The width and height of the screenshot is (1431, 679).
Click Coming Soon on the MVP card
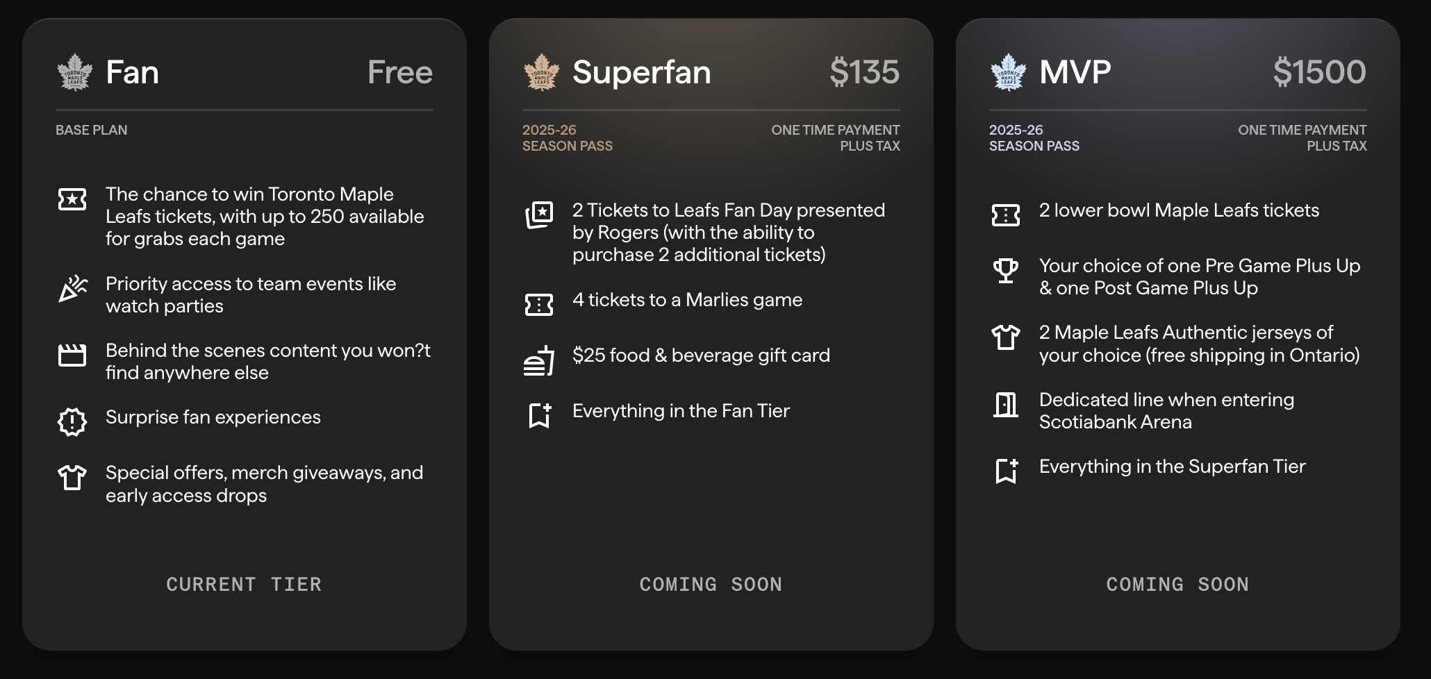[x=1177, y=585]
